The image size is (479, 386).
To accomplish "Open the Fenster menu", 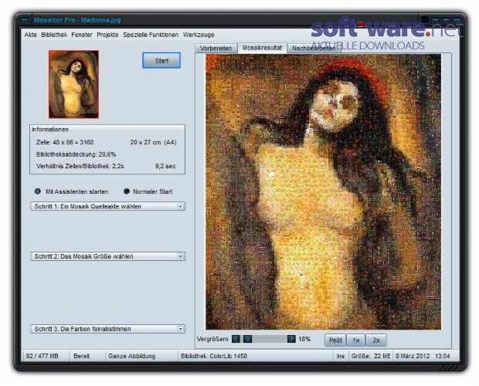I will (x=82, y=35).
